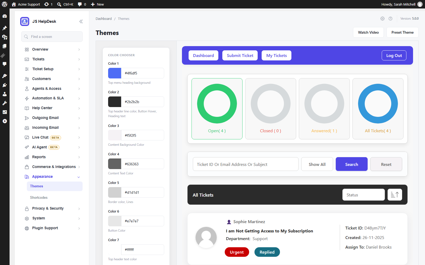Click the Closed tickets ring card
Screen dimensions: 425x265
tap(271, 109)
